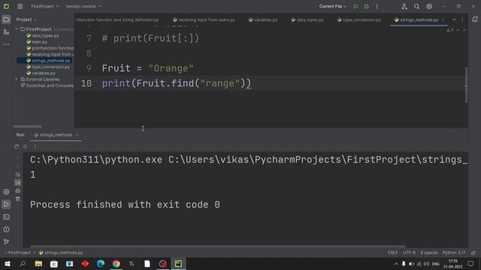Switch to variables.py tab
The height and width of the screenshot is (270, 481).
click(x=263, y=20)
